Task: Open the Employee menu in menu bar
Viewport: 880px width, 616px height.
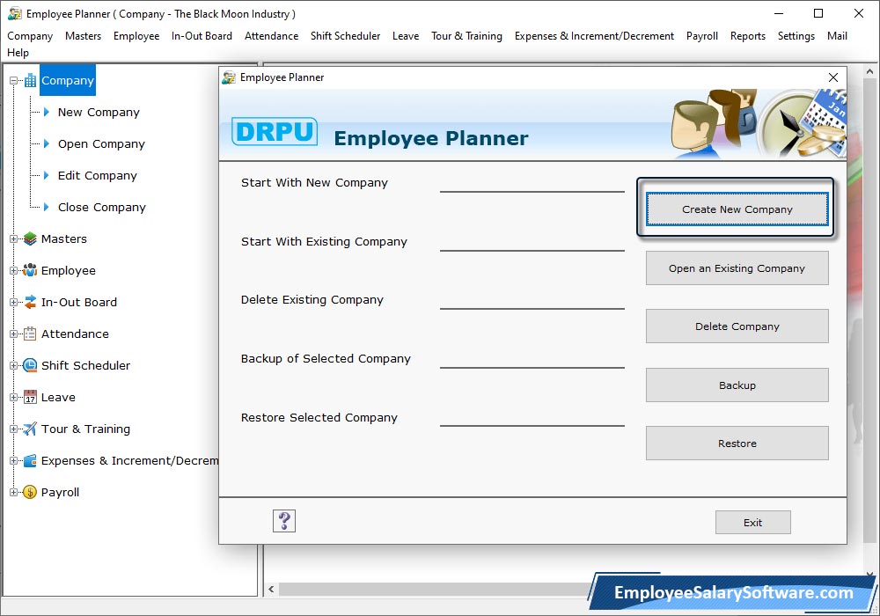Action: (x=136, y=36)
